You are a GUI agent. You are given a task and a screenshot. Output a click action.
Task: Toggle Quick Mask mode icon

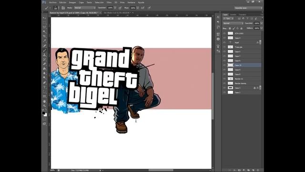[x=44, y=119]
